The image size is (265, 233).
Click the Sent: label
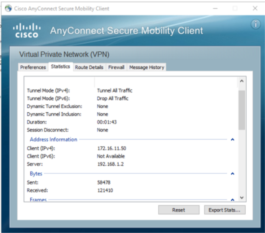pos(32,182)
